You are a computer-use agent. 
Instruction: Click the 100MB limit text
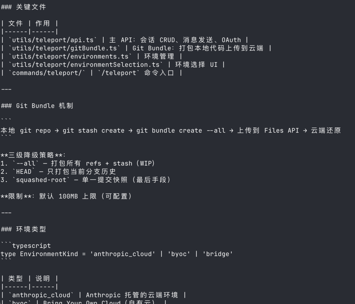click(x=68, y=196)
